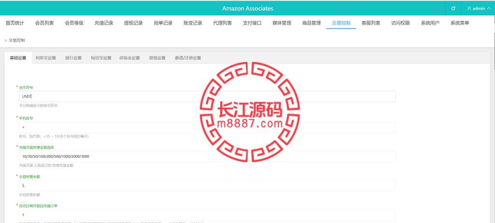Open the 银行设置 tab
The width and height of the screenshot is (495, 223).
pyautogui.click(x=73, y=58)
